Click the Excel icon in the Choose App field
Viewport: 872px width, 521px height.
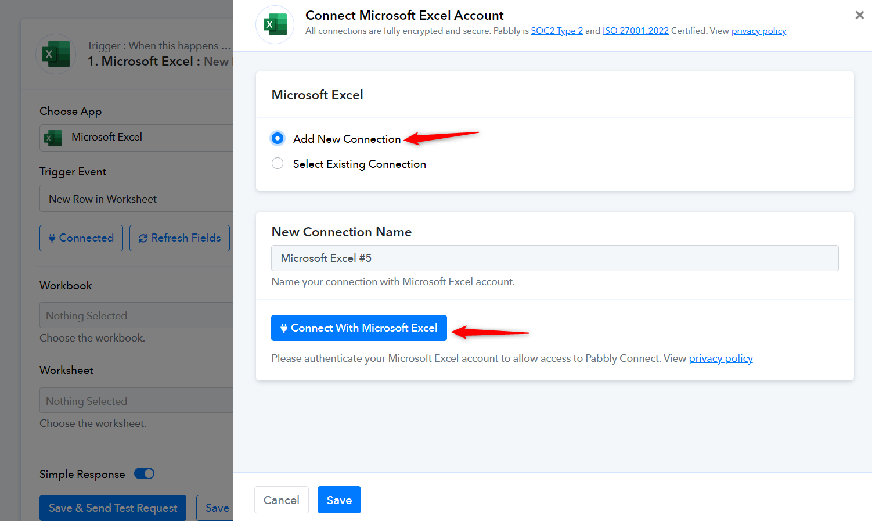(53, 138)
